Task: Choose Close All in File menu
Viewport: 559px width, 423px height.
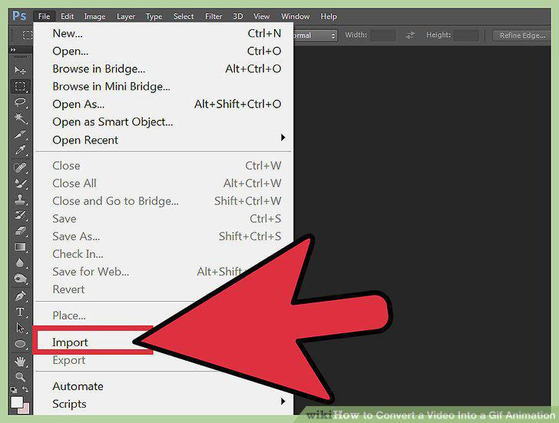Action: (164, 183)
